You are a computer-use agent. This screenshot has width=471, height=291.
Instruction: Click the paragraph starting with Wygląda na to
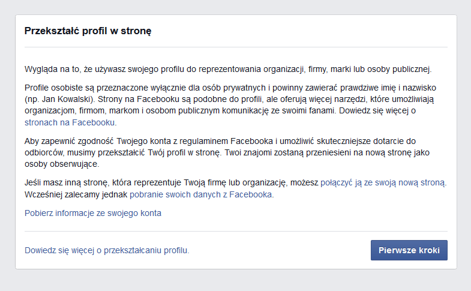coord(228,70)
